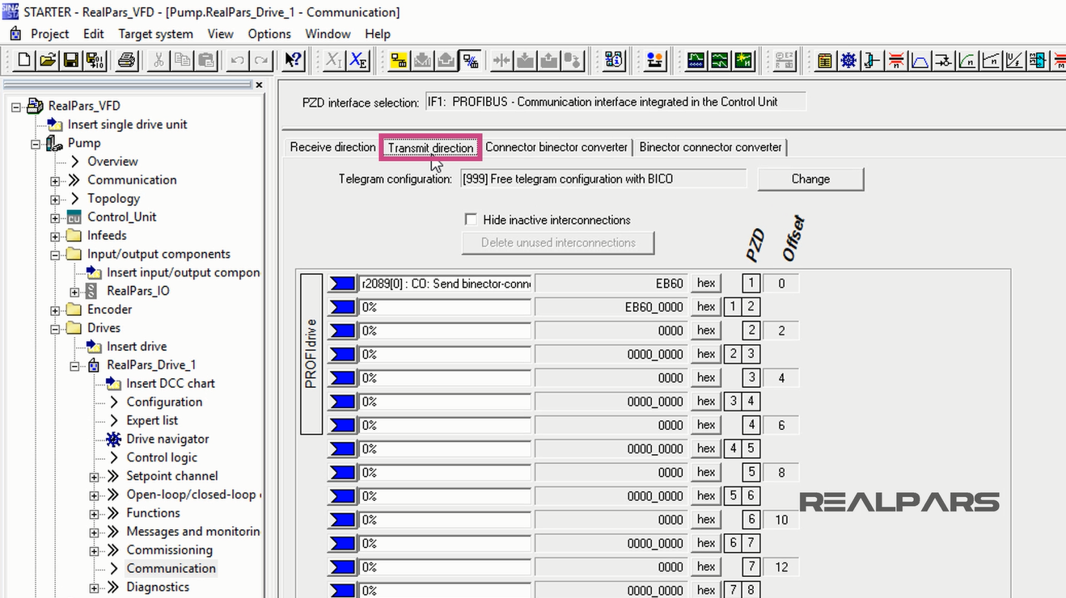Click the save and compile icon
Screen dimensions: 1066x598
[95, 61]
